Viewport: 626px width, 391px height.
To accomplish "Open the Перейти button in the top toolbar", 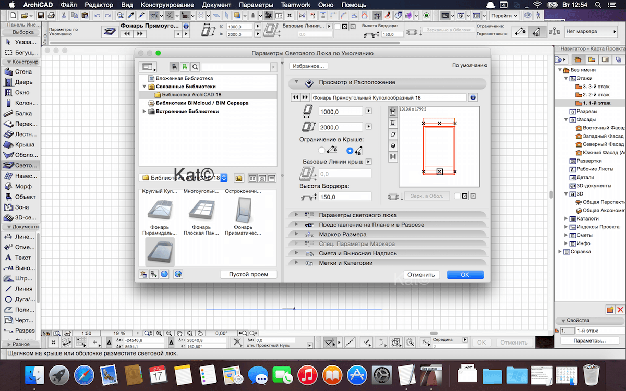I will tap(504, 16).
